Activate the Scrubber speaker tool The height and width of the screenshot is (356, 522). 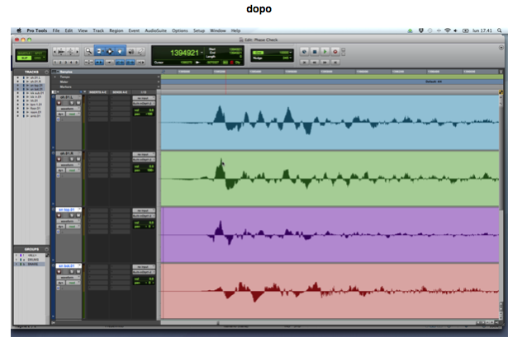[131, 51]
